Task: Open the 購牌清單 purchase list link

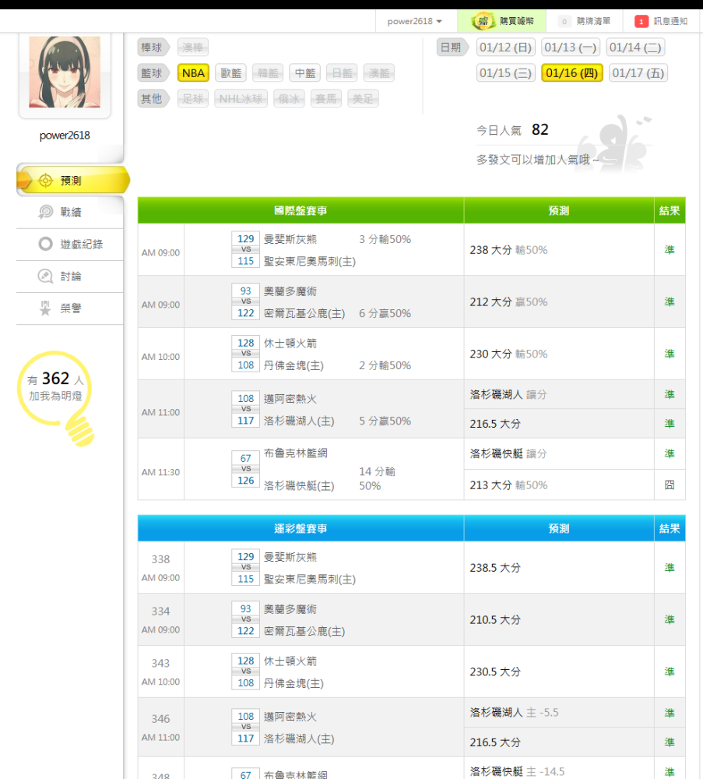Action: 584,21
